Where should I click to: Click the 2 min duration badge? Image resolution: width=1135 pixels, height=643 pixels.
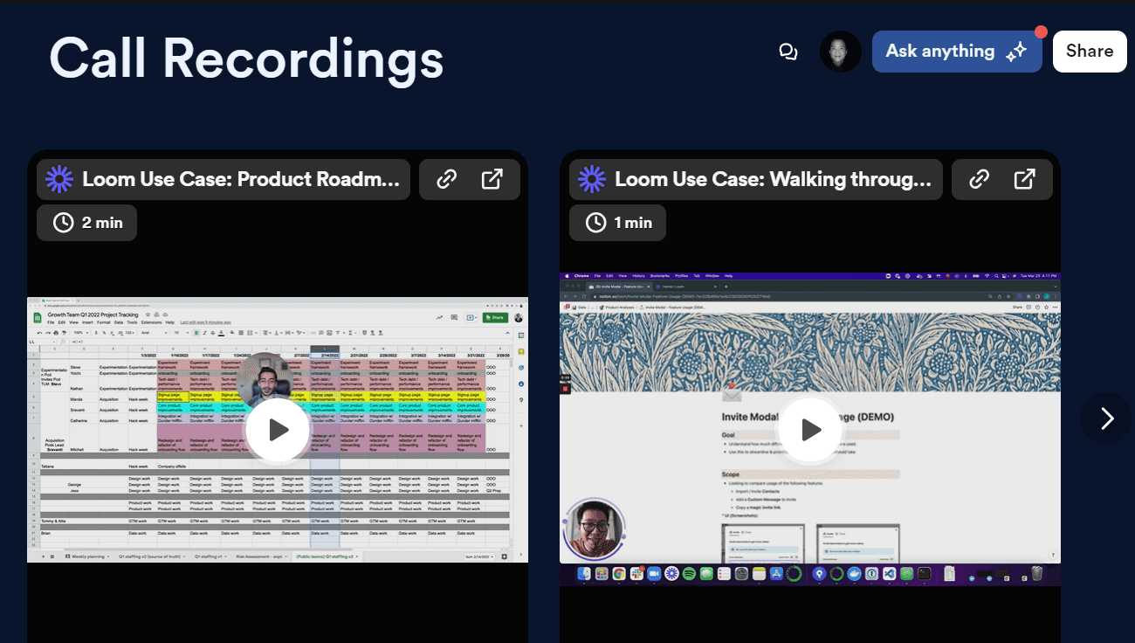pyautogui.click(x=87, y=223)
